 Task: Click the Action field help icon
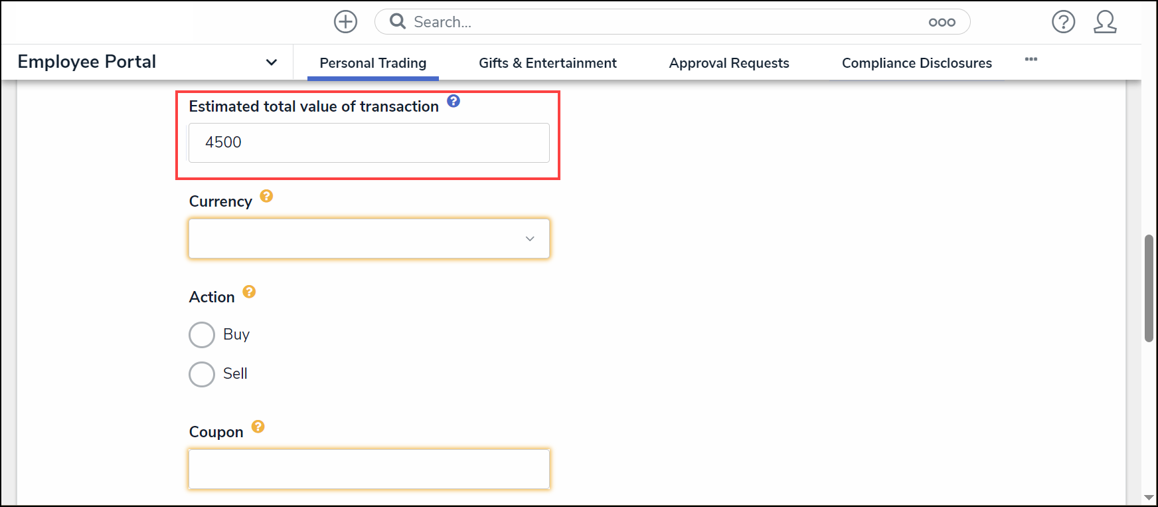[249, 292]
